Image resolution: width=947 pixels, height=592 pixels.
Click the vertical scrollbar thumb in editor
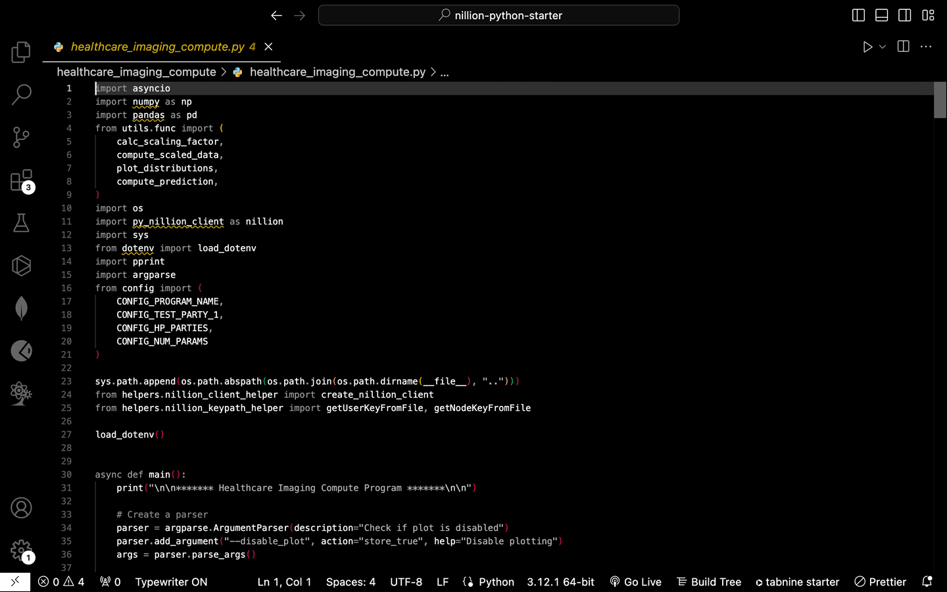pos(940,100)
